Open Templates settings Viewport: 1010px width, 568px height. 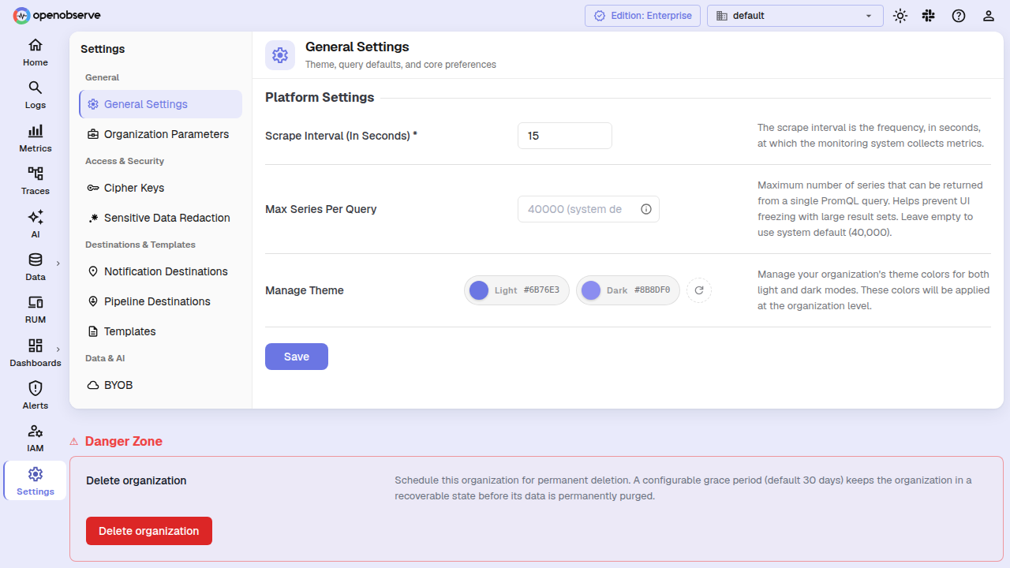[x=161, y=331]
